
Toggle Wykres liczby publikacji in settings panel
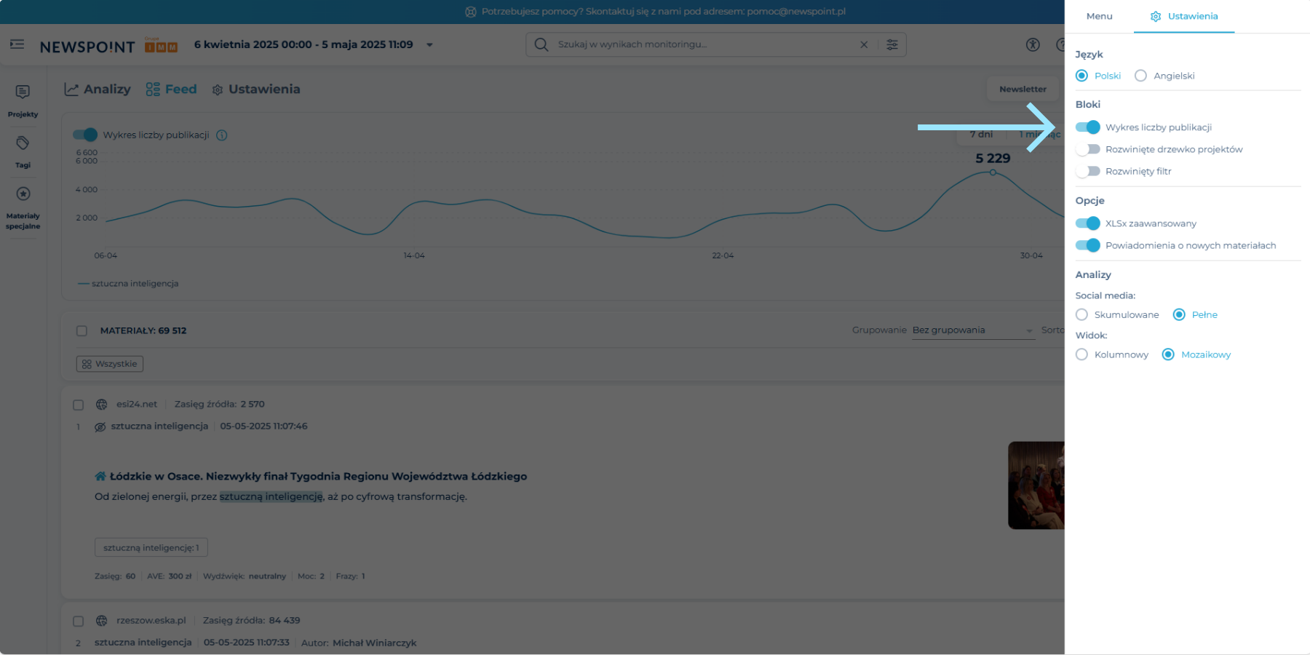click(x=1088, y=127)
